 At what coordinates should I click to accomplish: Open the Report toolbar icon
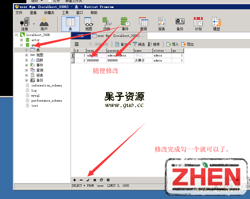(x=162, y=22)
